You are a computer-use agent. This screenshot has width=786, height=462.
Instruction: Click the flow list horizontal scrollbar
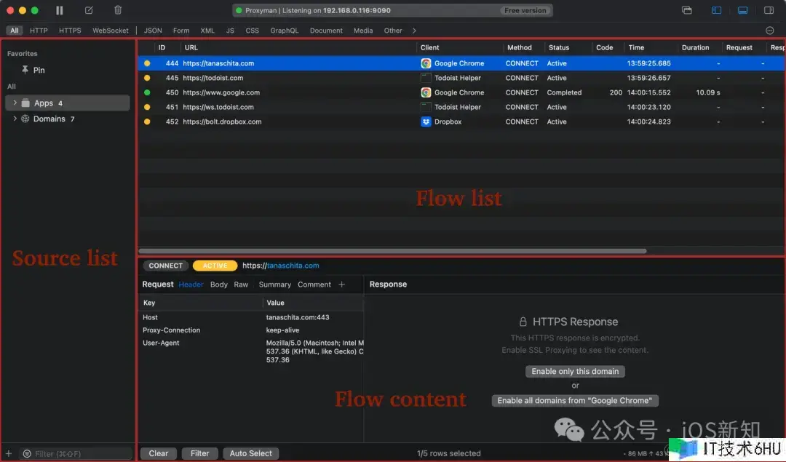click(392, 250)
